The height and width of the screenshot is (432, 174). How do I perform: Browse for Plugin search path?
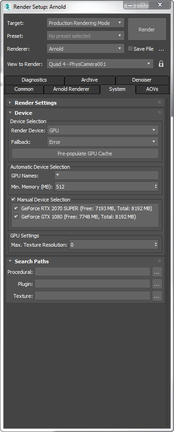[157, 284]
